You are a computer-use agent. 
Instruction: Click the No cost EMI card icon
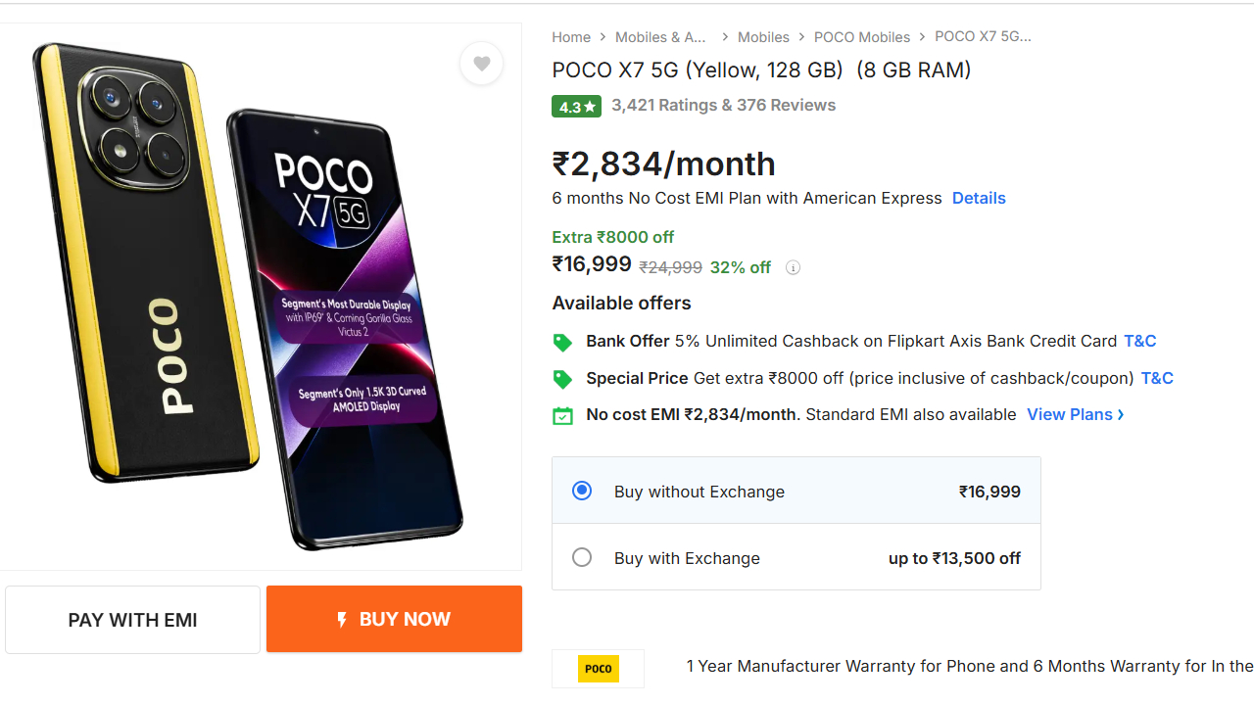[562, 415]
